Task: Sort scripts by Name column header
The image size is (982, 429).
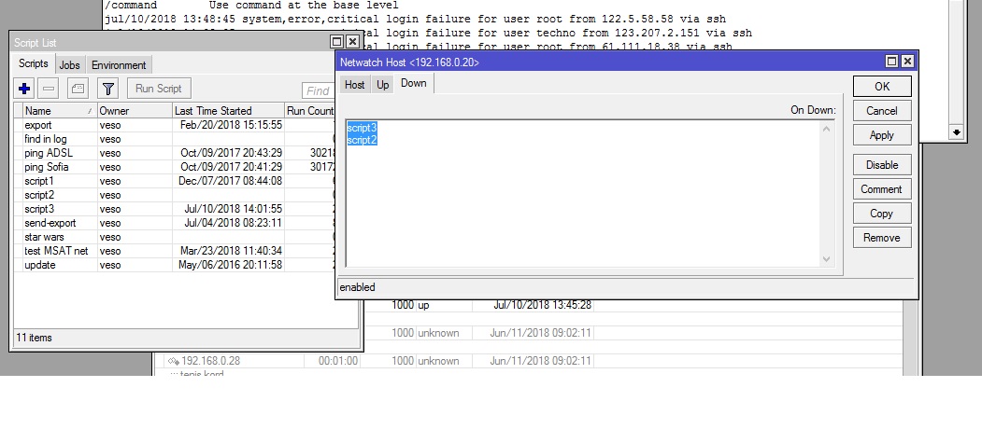Action: pyautogui.click(x=60, y=111)
